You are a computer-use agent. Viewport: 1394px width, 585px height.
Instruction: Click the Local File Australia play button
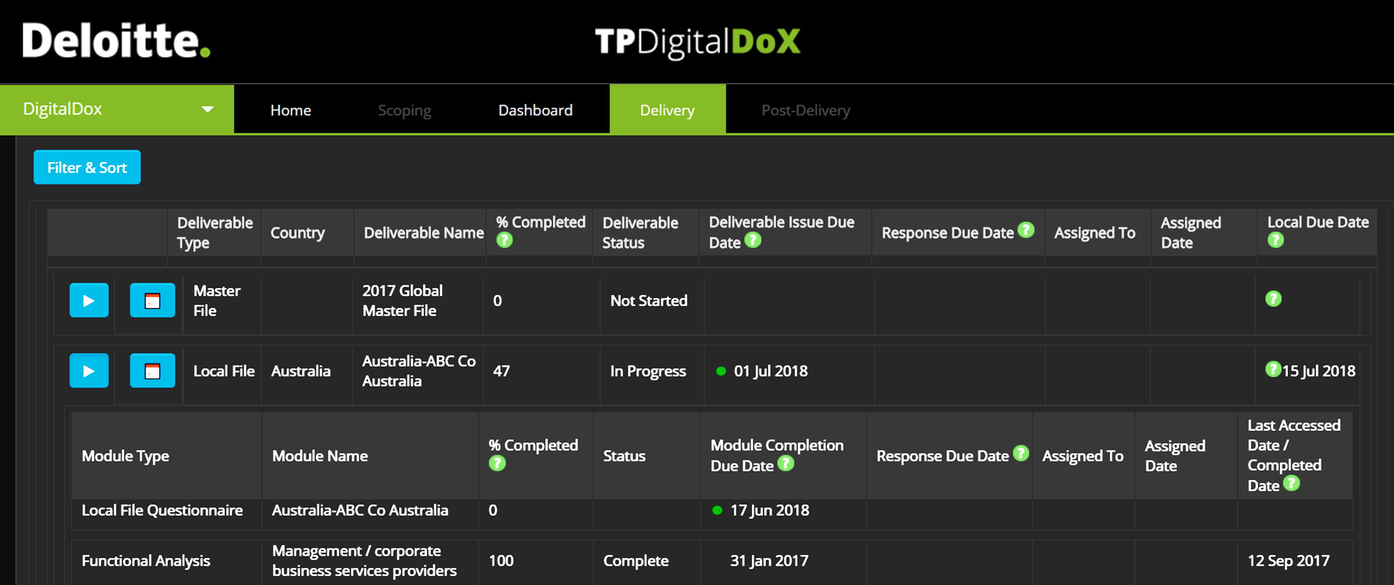[89, 370]
